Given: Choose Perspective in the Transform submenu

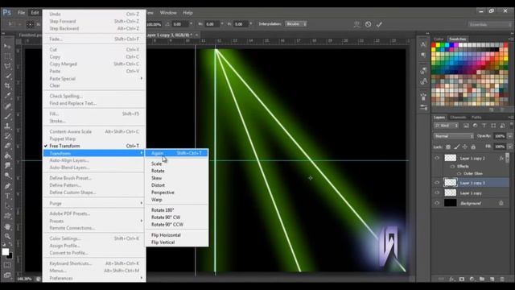Looking at the screenshot, I should tap(177, 193).
